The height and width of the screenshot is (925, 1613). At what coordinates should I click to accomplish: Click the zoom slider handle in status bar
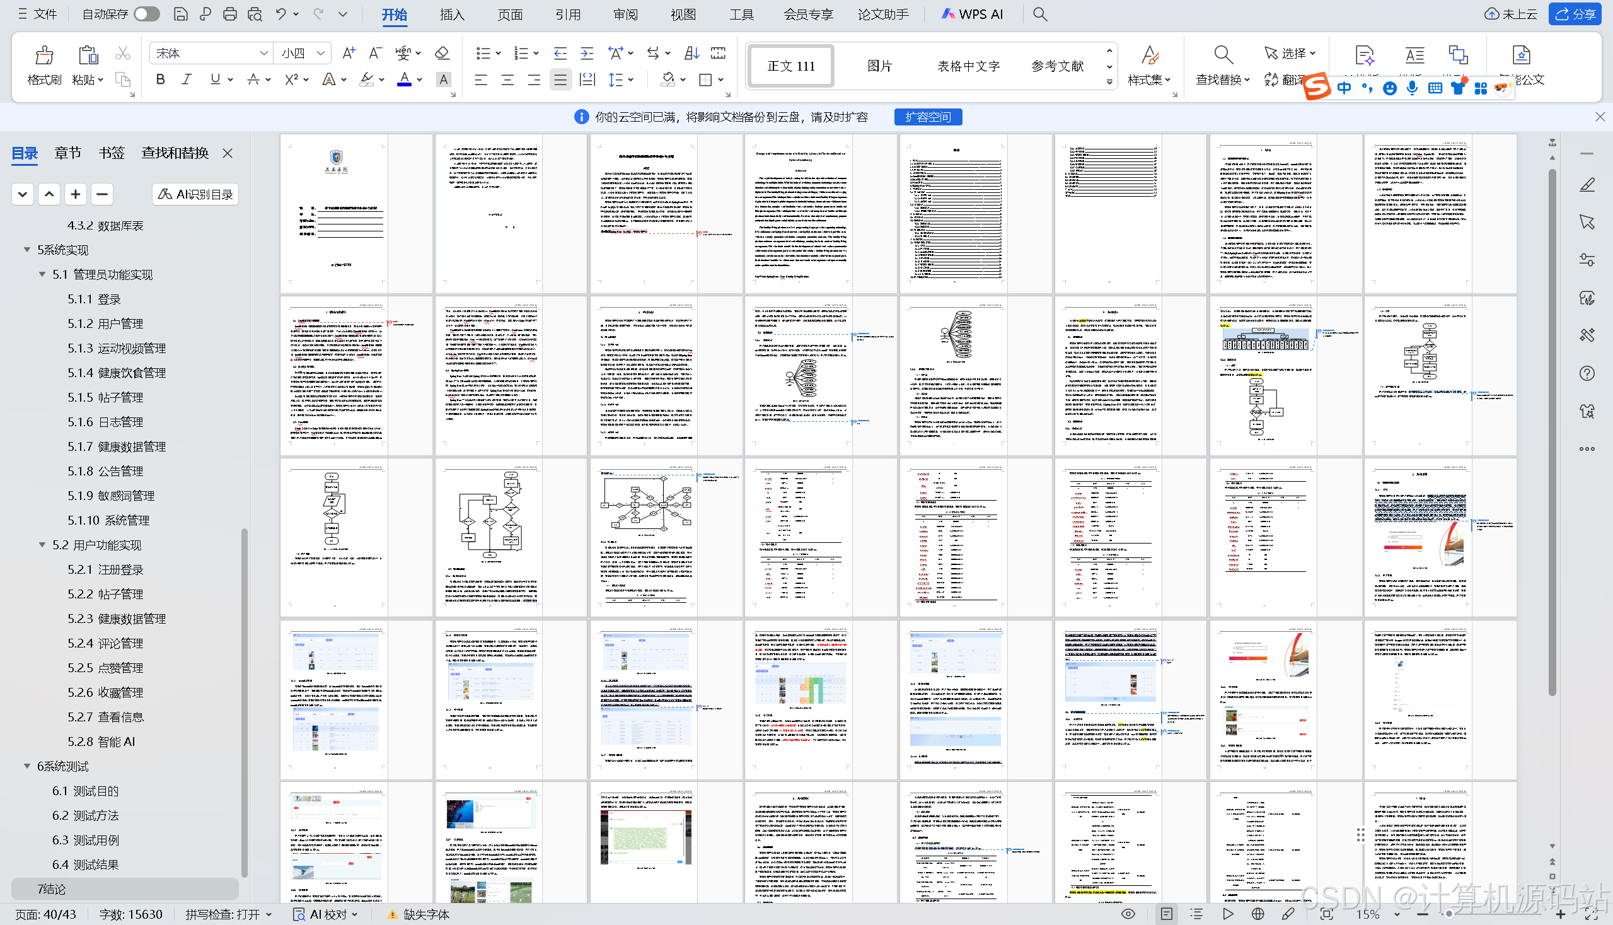tap(1449, 914)
